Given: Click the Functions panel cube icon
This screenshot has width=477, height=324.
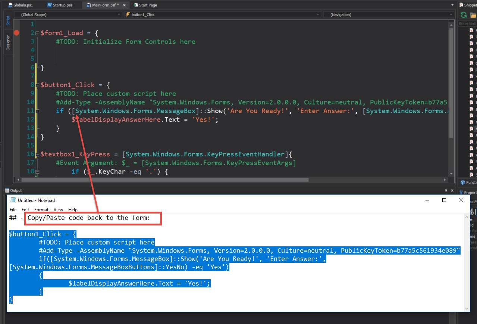Looking at the screenshot, I should tap(463, 183).
